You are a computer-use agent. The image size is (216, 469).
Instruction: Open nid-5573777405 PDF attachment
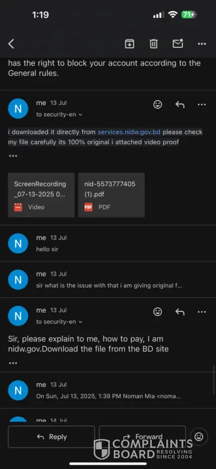click(x=112, y=195)
